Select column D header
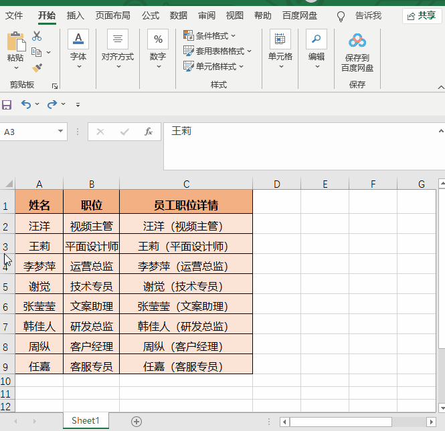This screenshot has height=431, width=445. [x=277, y=184]
